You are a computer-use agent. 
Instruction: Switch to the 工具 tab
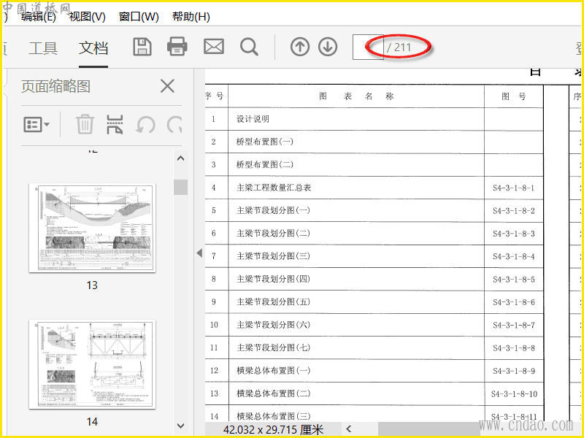(43, 48)
